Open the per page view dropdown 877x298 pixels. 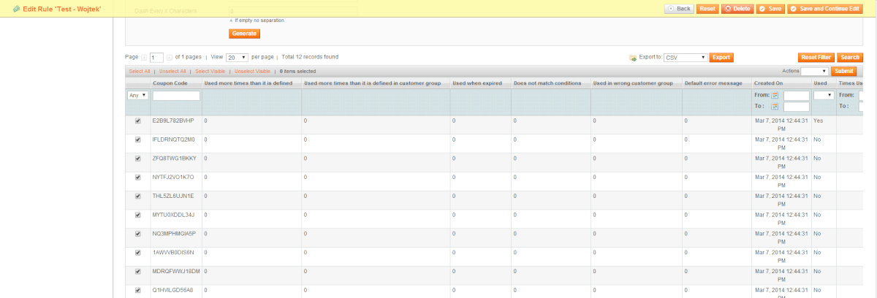pyautogui.click(x=236, y=57)
